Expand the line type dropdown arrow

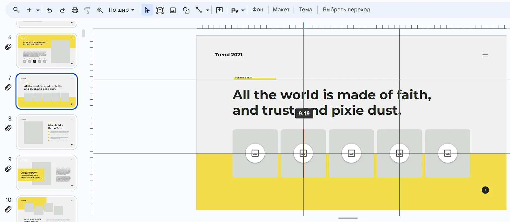[x=208, y=10]
